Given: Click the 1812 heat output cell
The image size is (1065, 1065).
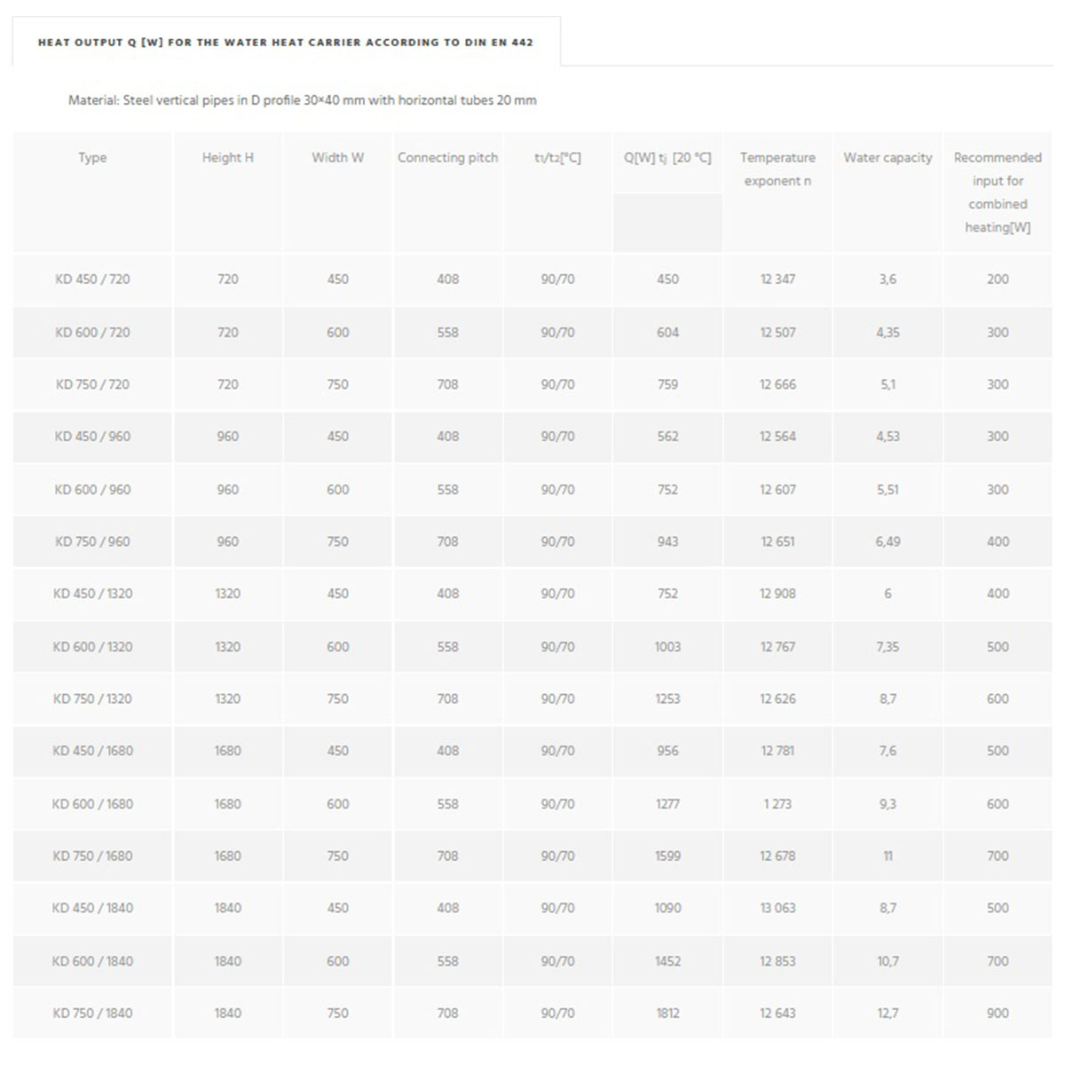Looking at the screenshot, I should pos(667,1014).
